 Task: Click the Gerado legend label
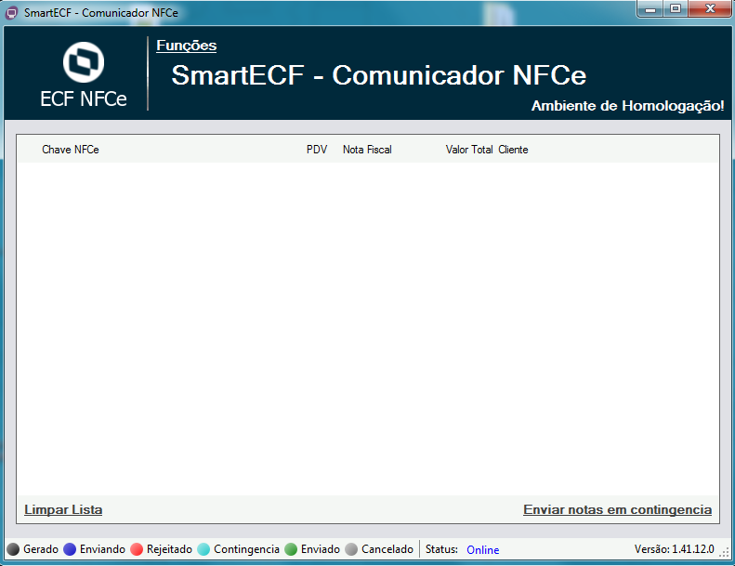pyautogui.click(x=41, y=549)
